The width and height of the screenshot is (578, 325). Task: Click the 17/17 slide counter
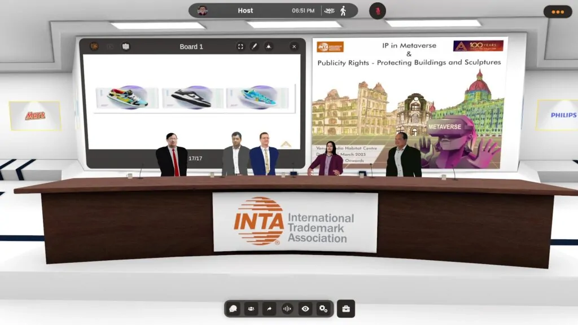tap(195, 159)
